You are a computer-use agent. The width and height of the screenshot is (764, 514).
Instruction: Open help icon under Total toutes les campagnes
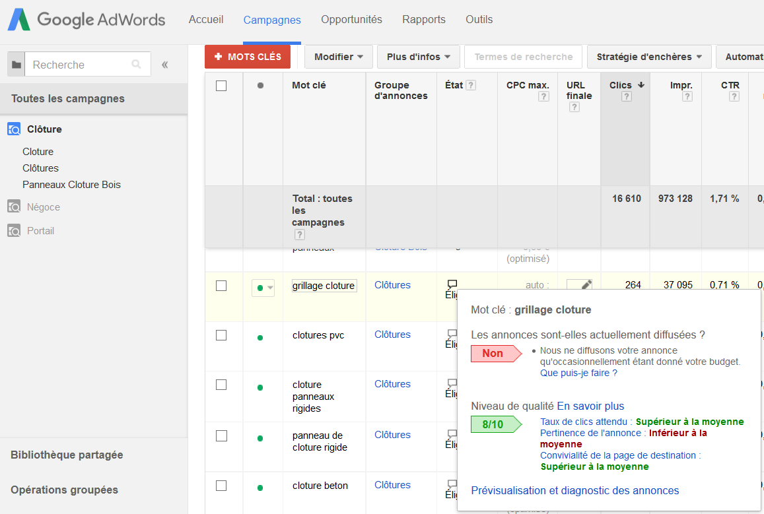[299, 235]
